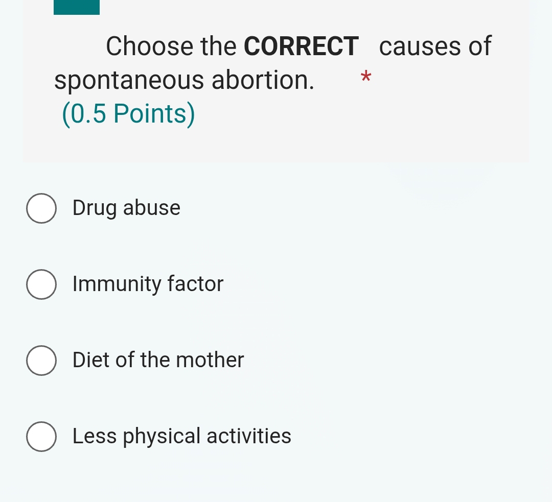Viewport: 552px width, 502px height.
Task: Click the circle next to Diet option
Action: click(x=41, y=360)
